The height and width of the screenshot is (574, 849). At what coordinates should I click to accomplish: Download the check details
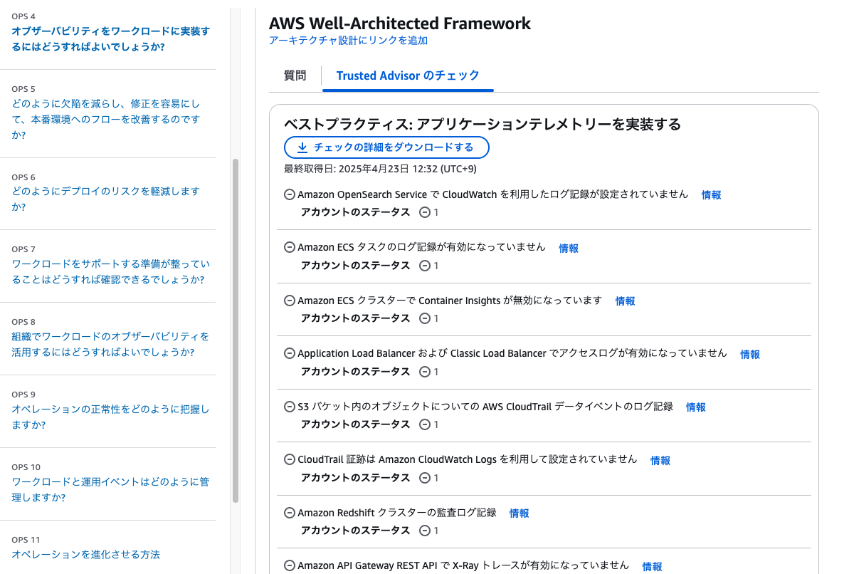click(386, 147)
